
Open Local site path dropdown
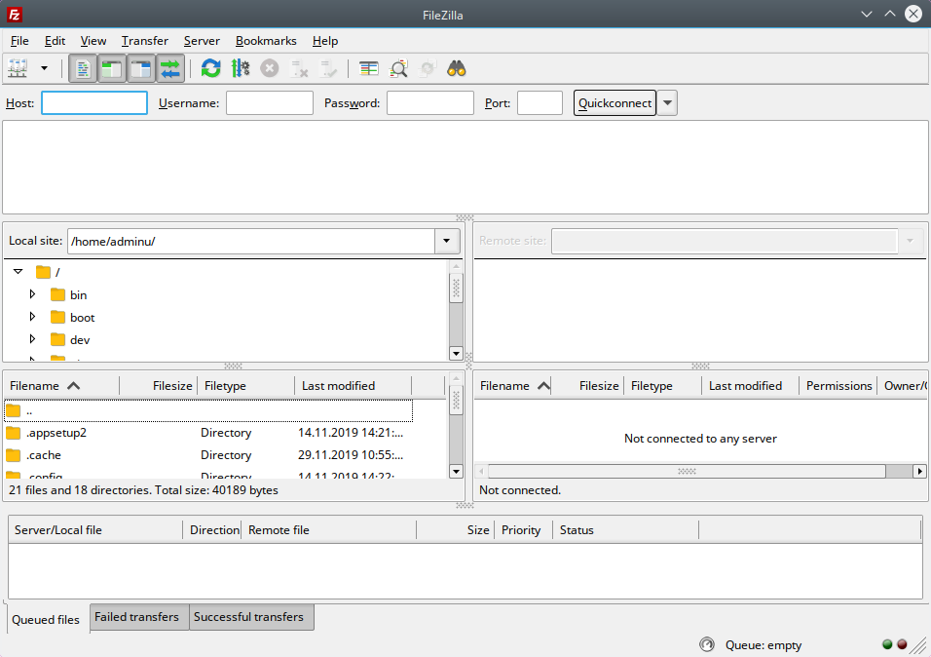click(446, 242)
